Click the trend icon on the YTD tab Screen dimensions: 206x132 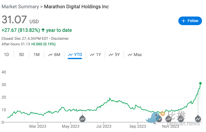[70, 55]
